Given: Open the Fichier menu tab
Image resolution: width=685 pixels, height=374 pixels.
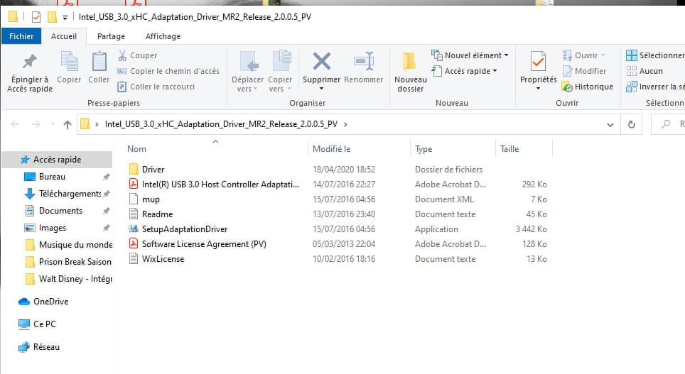Looking at the screenshot, I should point(21,36).
